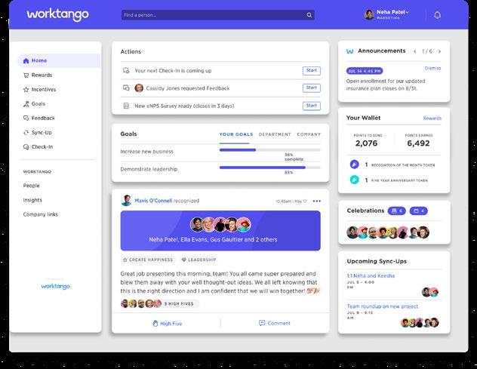This screenshot has width=477, height=369.
Task: Go to previous announcement arrow
Action: 414,51
